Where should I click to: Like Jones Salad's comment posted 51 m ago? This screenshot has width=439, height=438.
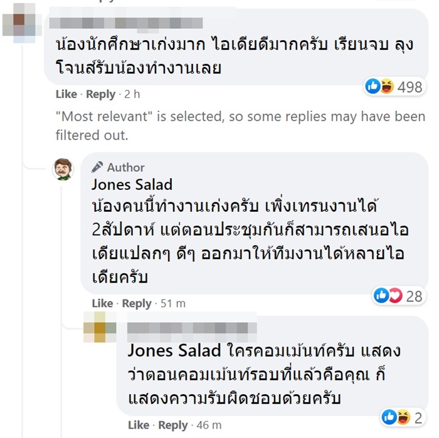tap(102, 303)
